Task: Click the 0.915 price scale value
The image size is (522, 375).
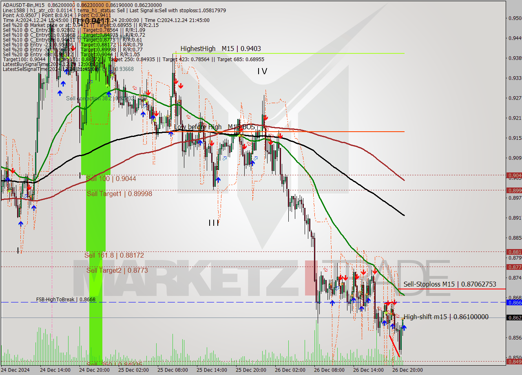Action: [514, 138]
